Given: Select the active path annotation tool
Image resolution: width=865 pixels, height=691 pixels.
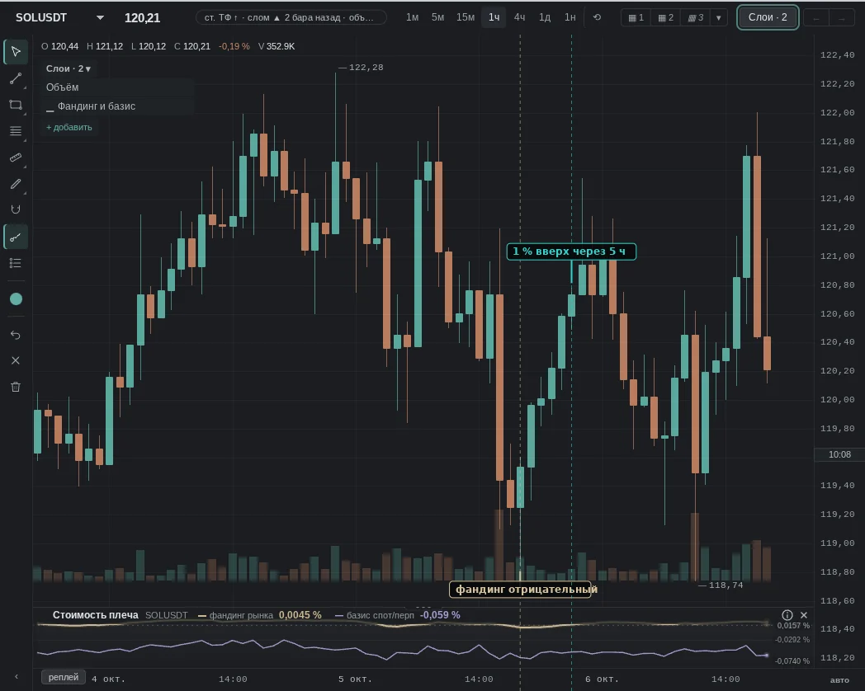Looking at the screenshot, I should tap(16, 237).
